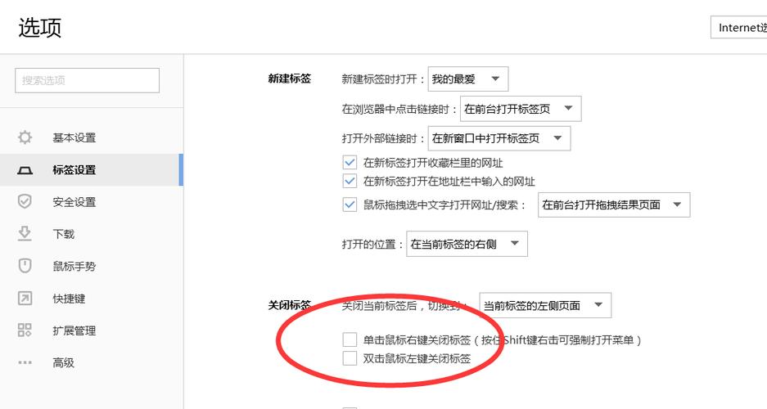Click the three-dots icon beside 高级

[25, 362]
